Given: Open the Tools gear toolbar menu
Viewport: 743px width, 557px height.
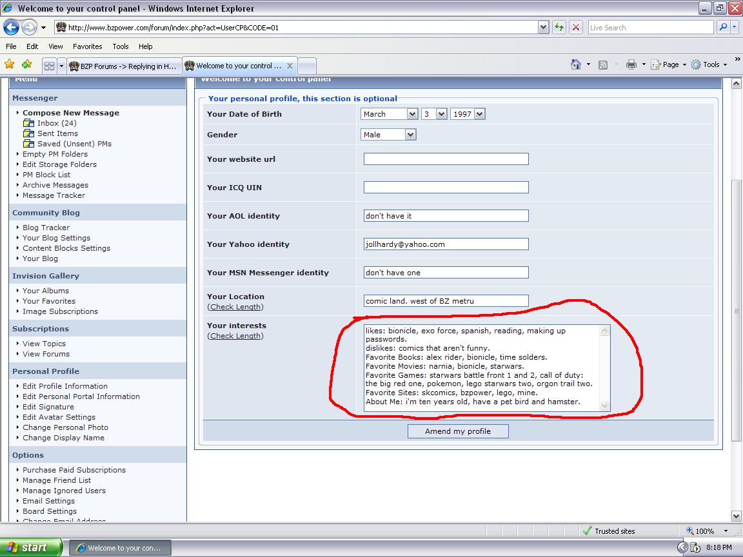Looking at the screenshot, I should click(x=709, y=64).
